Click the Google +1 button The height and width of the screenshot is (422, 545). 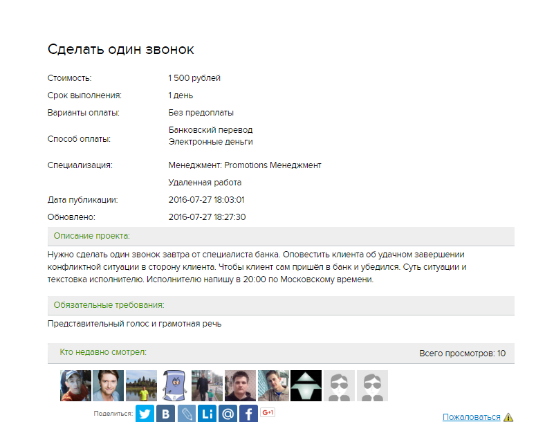click(x=268, y=413)
